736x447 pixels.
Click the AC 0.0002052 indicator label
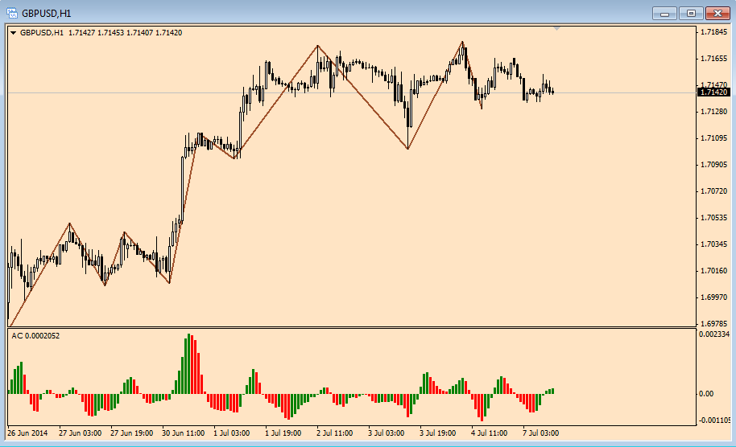[35, 336]
